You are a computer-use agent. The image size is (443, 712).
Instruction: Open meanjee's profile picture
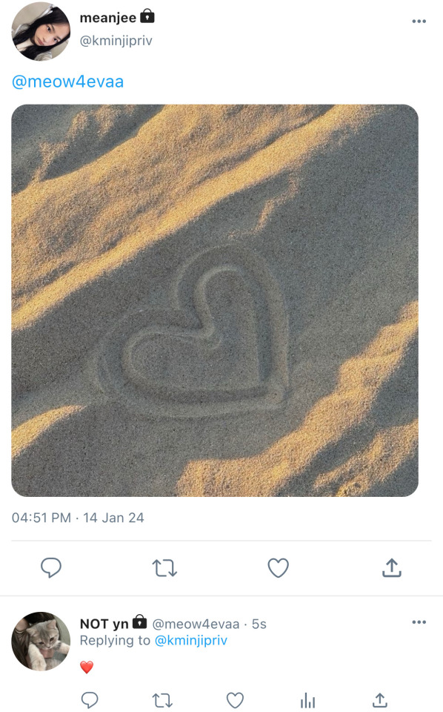point(41,31)
